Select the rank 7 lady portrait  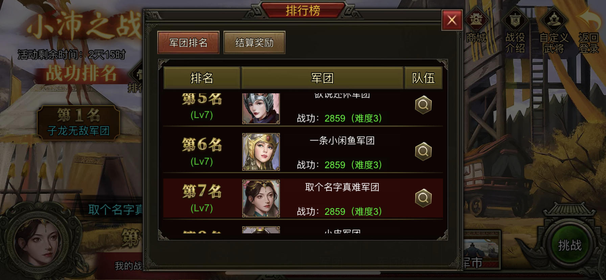point(261,199)
